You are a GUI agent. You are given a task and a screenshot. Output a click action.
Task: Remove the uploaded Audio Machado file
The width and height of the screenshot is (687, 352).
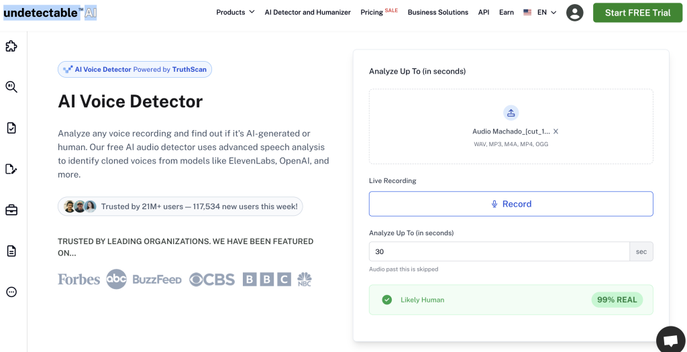[556, 132]
